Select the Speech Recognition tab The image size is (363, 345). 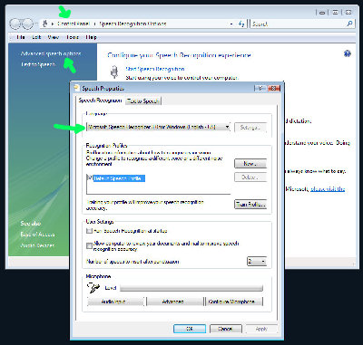(x=100, y=101)
